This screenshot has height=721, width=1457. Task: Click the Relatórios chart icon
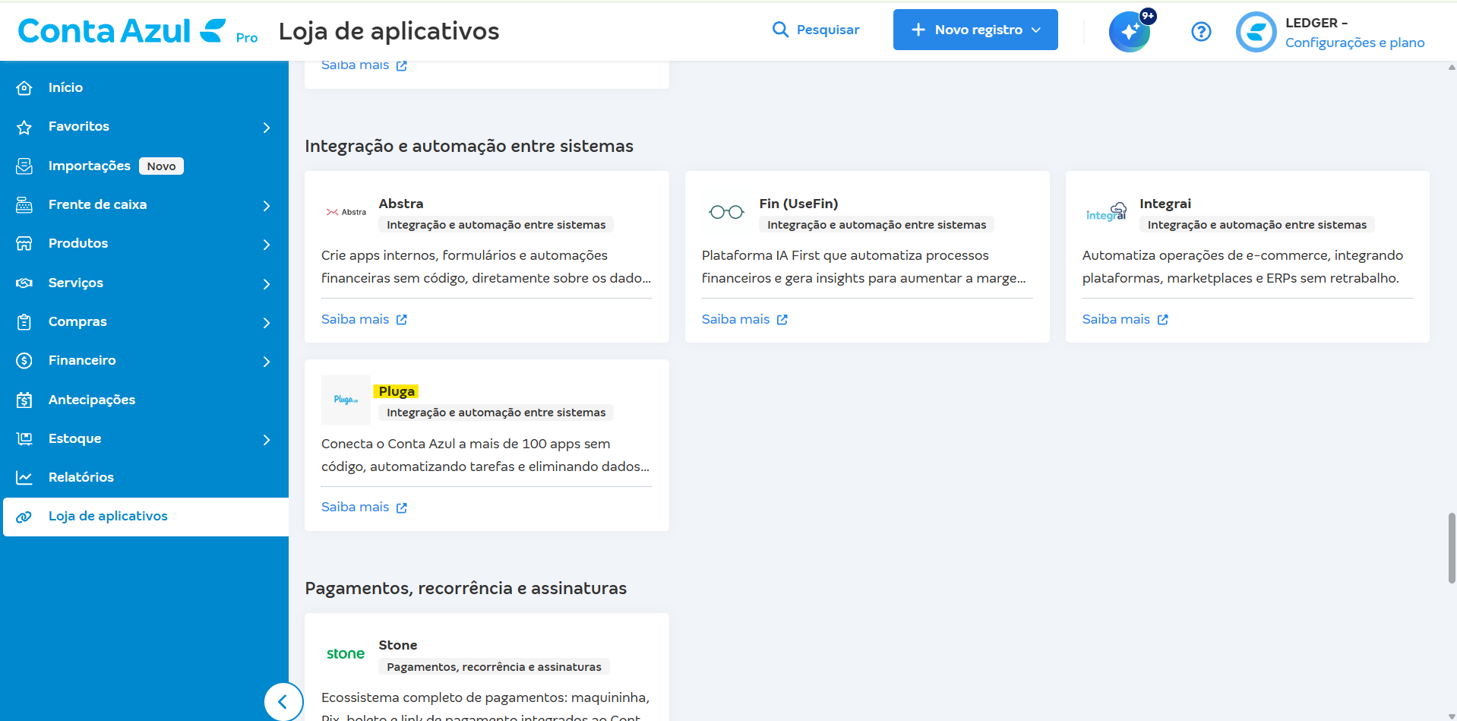point(24,478)
